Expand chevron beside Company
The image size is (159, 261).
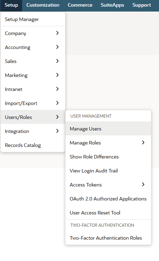[57, 33]
